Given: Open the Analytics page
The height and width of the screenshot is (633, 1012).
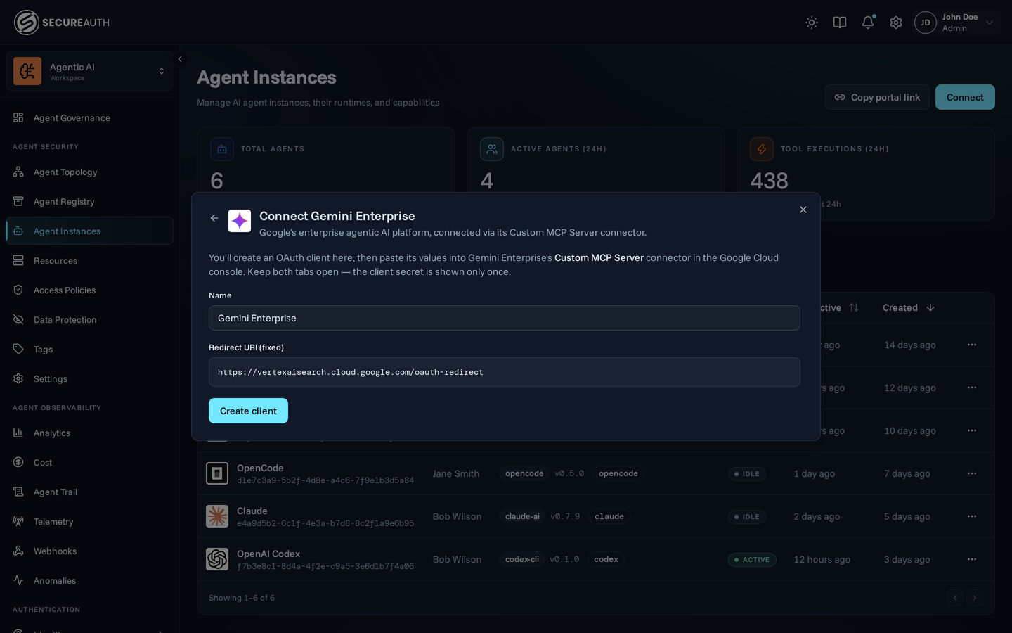Looking at the screenshot, I should [x=89, y=433].
